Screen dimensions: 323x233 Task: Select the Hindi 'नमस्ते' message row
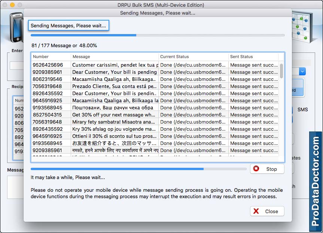[115, 150]
